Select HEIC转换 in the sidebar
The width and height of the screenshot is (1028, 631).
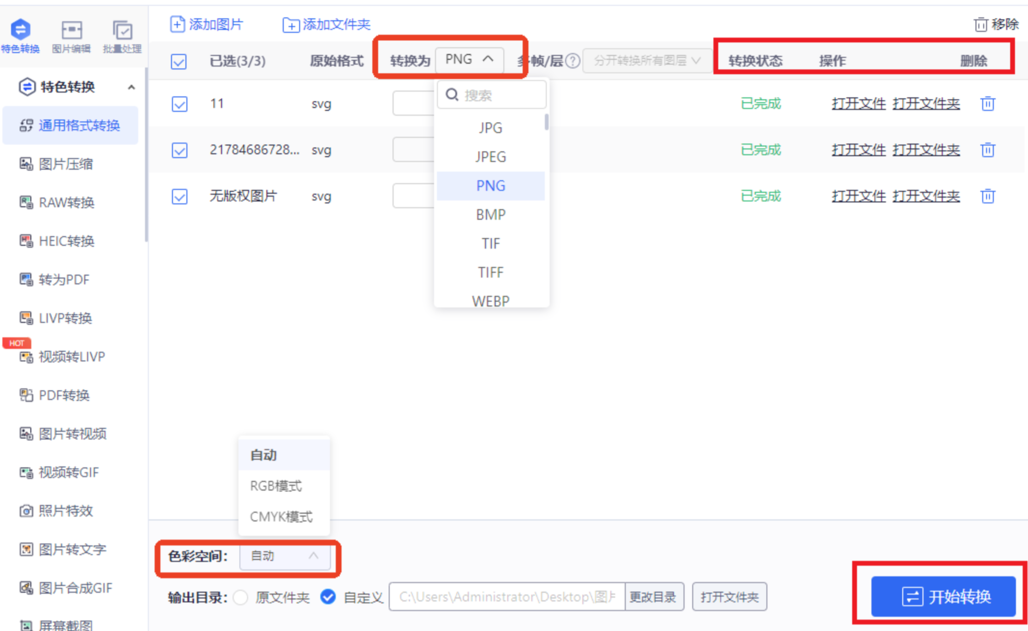pos(70,241)
